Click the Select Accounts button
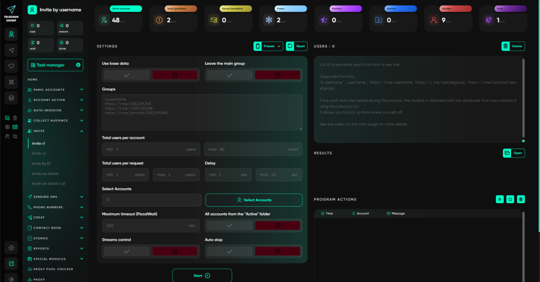 click(x=254, y=200)
